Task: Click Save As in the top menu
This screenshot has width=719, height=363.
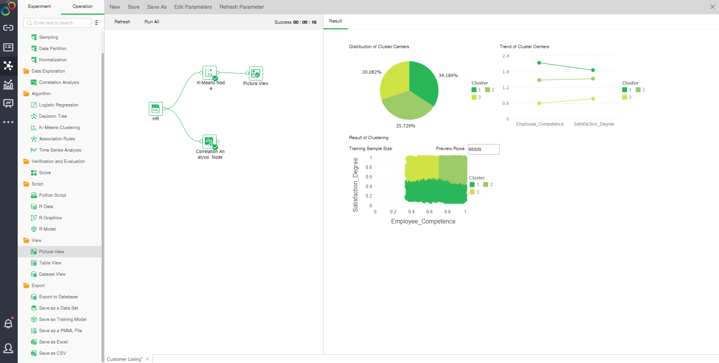Action: [x=157, y=7]
